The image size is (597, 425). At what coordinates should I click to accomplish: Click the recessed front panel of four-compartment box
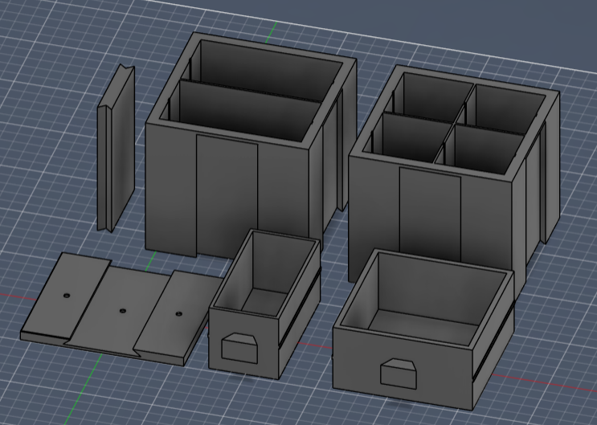point(430,215)
